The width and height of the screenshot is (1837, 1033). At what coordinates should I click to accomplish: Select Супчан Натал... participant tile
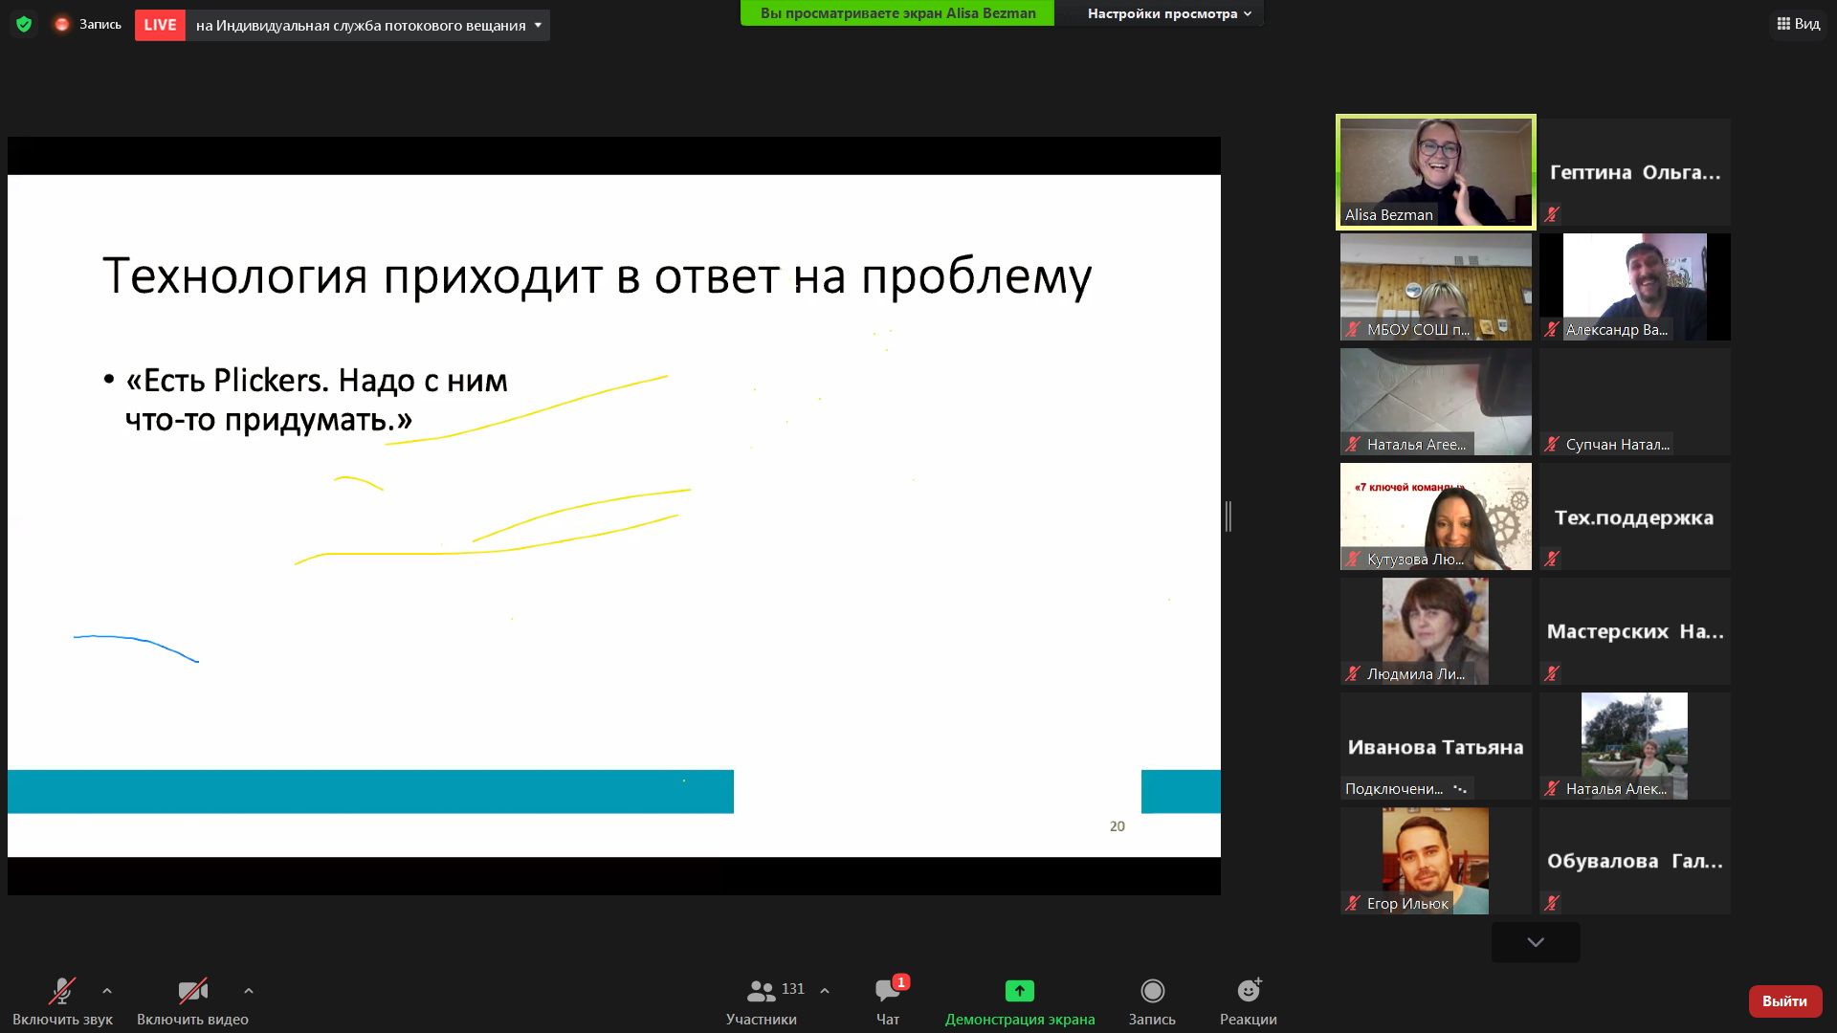coord(1635,402)
